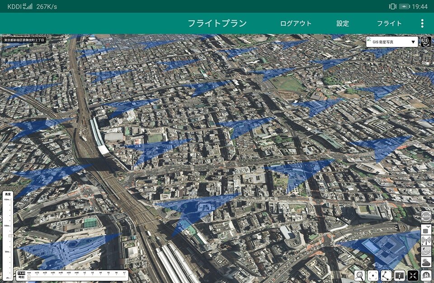Viewport: 434px width, 283px height.
Task: Show the weather cloud-and-sun layer
Action: pos(426,263)
